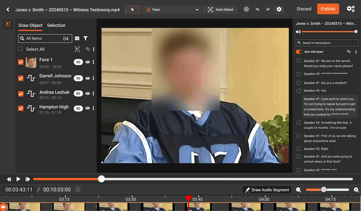Zoom in on the timeline
Image resolution: width=361 pixels, height=211 pixels.
(x=356, y=190)
